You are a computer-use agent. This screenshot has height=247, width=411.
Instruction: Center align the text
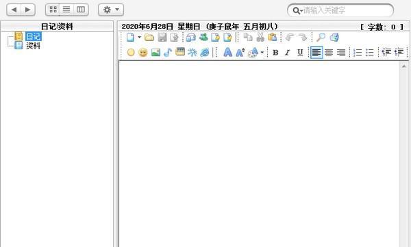329,53
